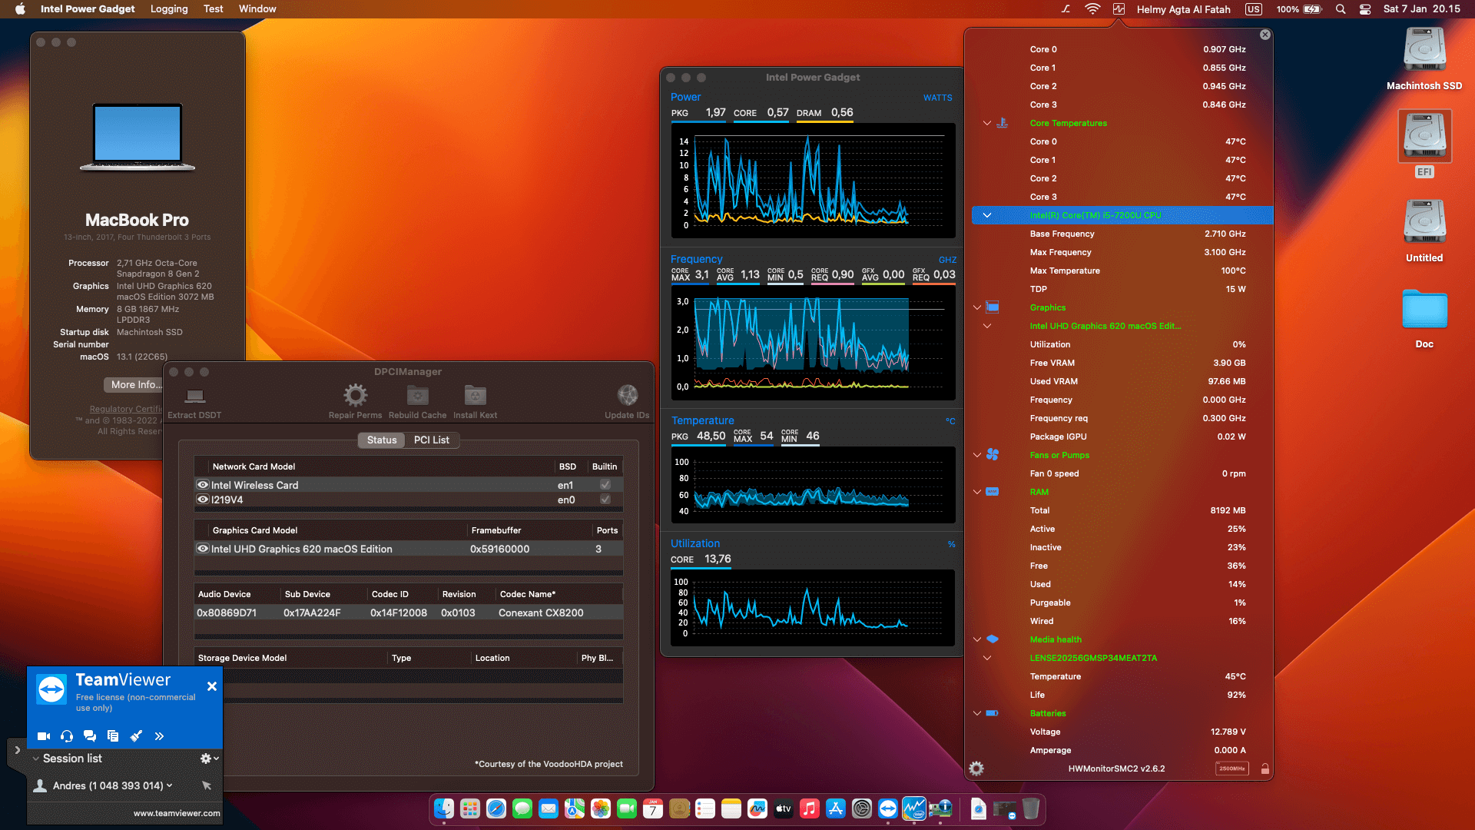The width and height of the screenshot is (1475, 830).
Task: Open the Test menu
Action: (213, 9)
